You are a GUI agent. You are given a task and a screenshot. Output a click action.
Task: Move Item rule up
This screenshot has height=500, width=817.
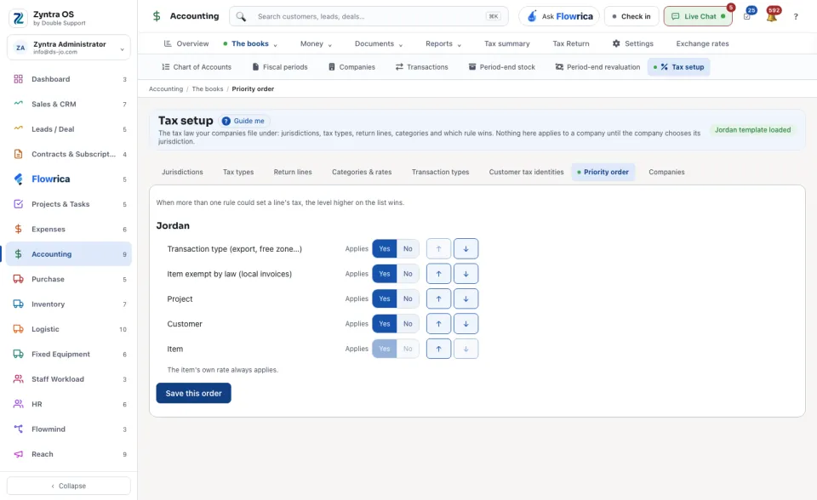[439, 349]
